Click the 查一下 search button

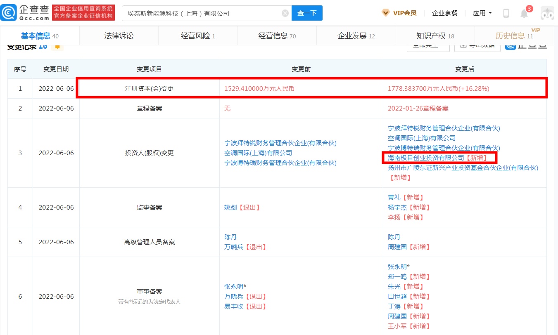point(307,13)
